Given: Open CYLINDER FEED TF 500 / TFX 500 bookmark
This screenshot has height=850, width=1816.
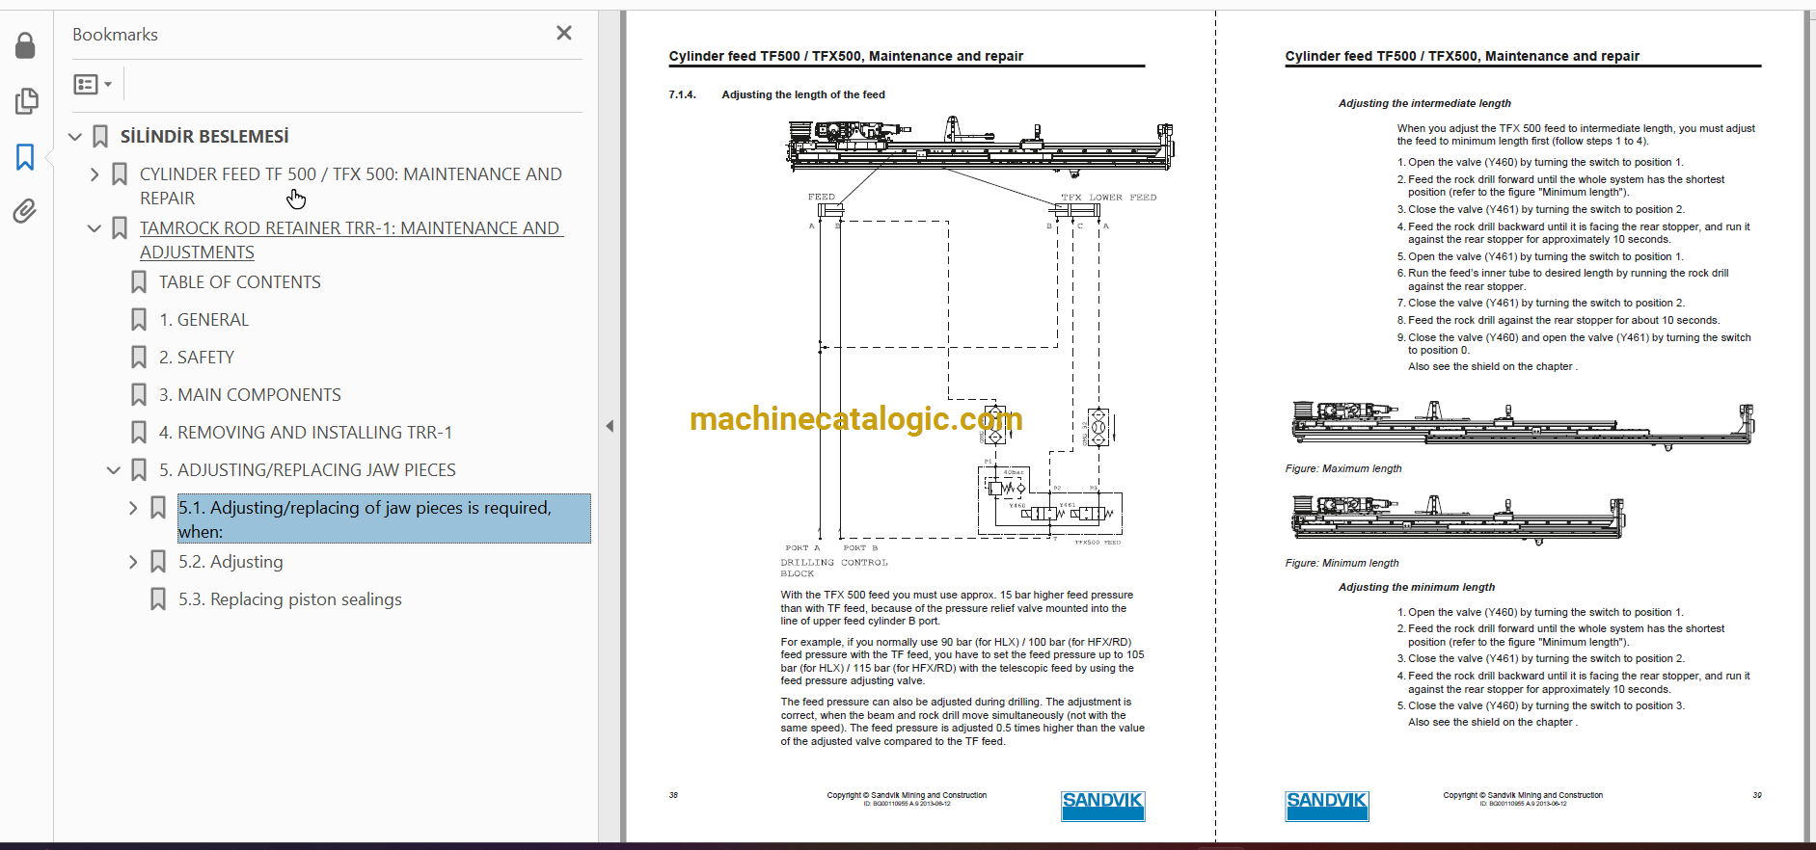Looking at the screenshot, I should click(x=351, y=186).
